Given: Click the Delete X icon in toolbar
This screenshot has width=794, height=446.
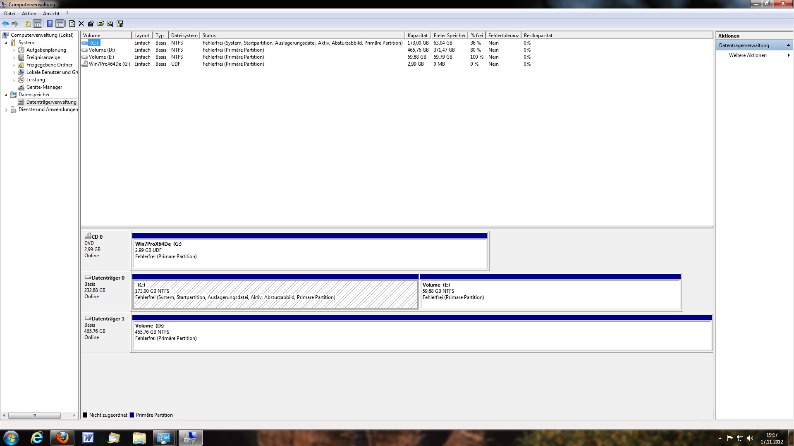Looking at the screenshot, I should tap(81, 24).
